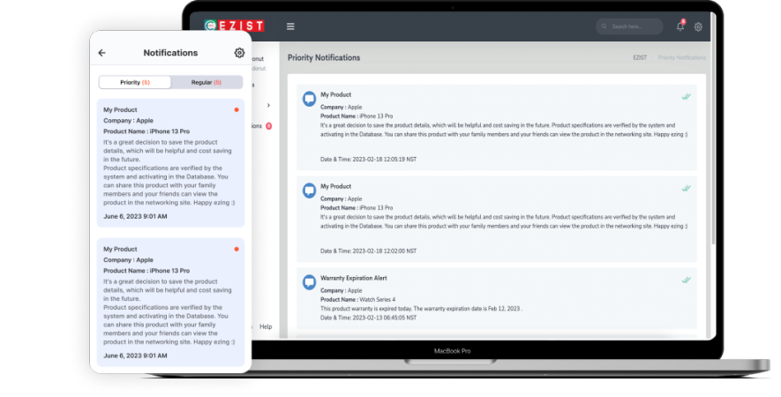Click read checkmarks on 12:05:19 notification
The height and width of the screenshot is (397, 781).
click(686, 97)
